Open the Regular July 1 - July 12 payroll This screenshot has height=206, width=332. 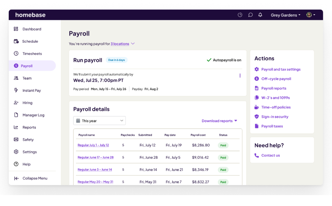[x=93, y=145]
